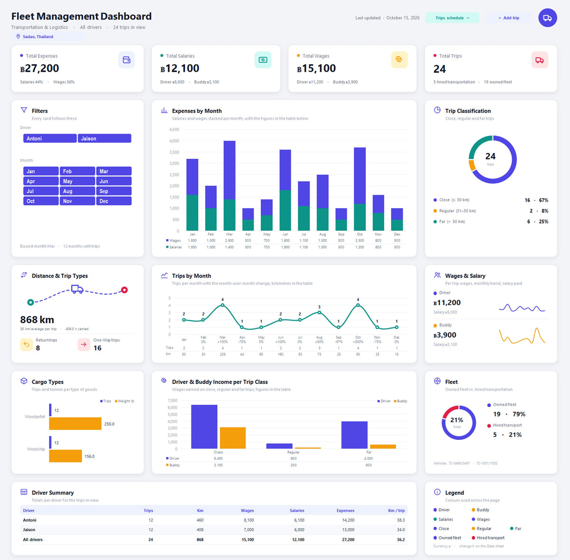570x560 pixels.
Task: Click the table icon beside Driver Summary
Action: click(x=24, y=492)
